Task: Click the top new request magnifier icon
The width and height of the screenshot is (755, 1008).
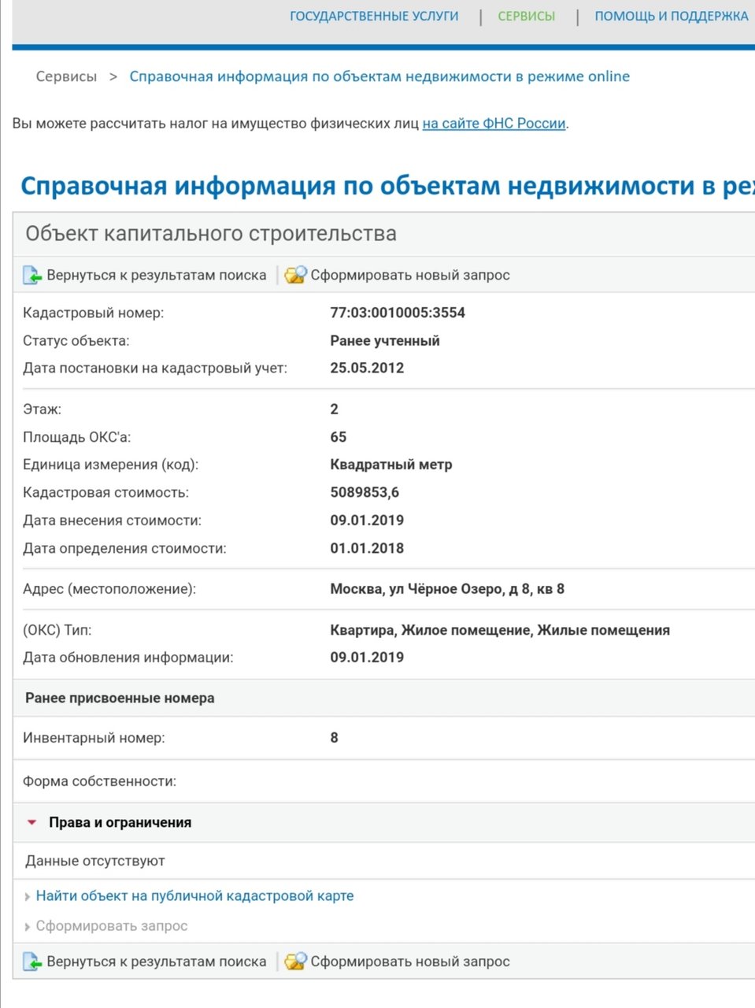Action: [295, 275]
